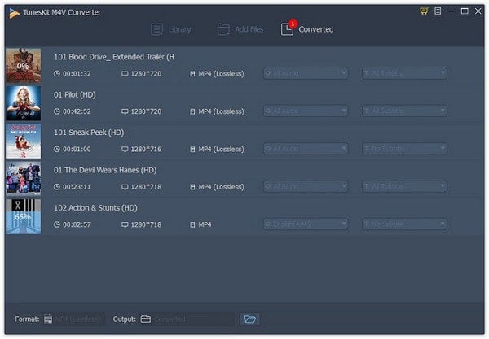
Task: Click the resolution icon for Action & Stunts
Action: pos(125,224)
